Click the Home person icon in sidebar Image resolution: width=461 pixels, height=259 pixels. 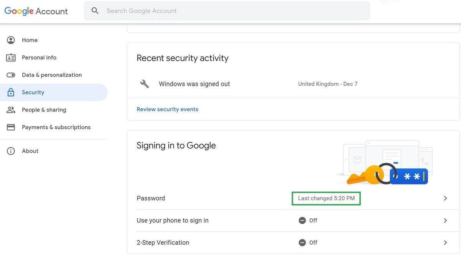(x=11, y=40)
